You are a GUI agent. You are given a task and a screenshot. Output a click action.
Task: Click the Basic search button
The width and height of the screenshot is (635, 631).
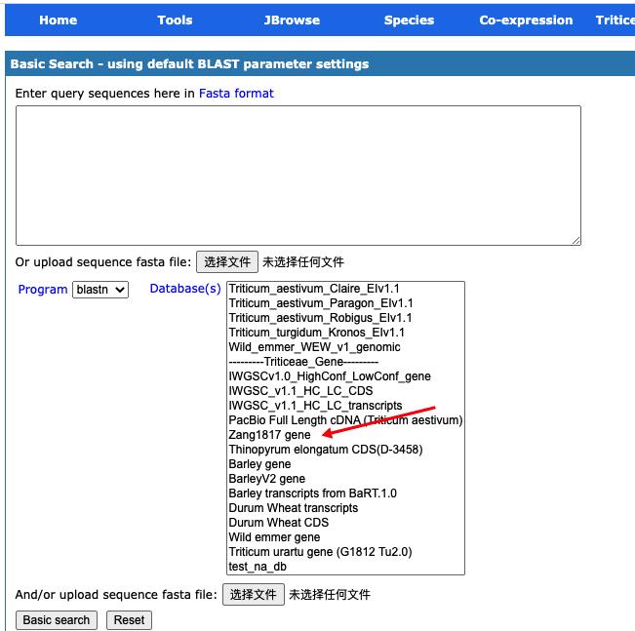(57, 620)
